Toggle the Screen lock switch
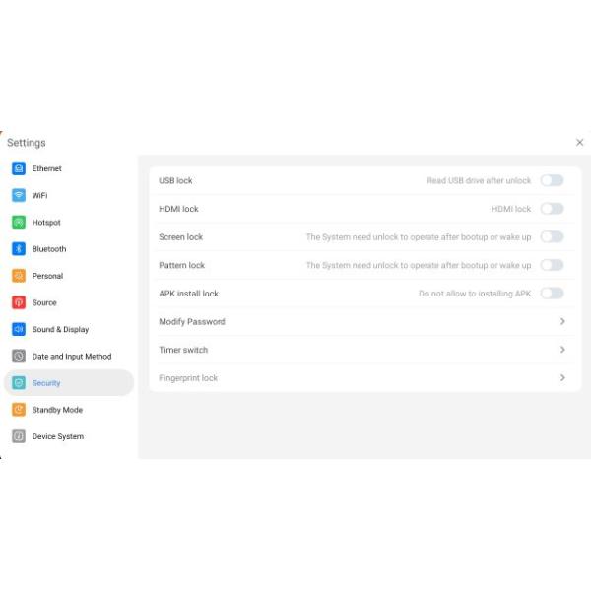Screen dimensions: 591x591 (552, 236)
